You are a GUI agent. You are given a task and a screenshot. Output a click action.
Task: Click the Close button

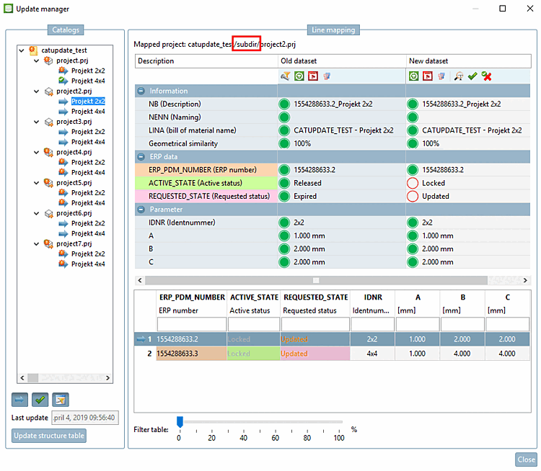(526, 459)
